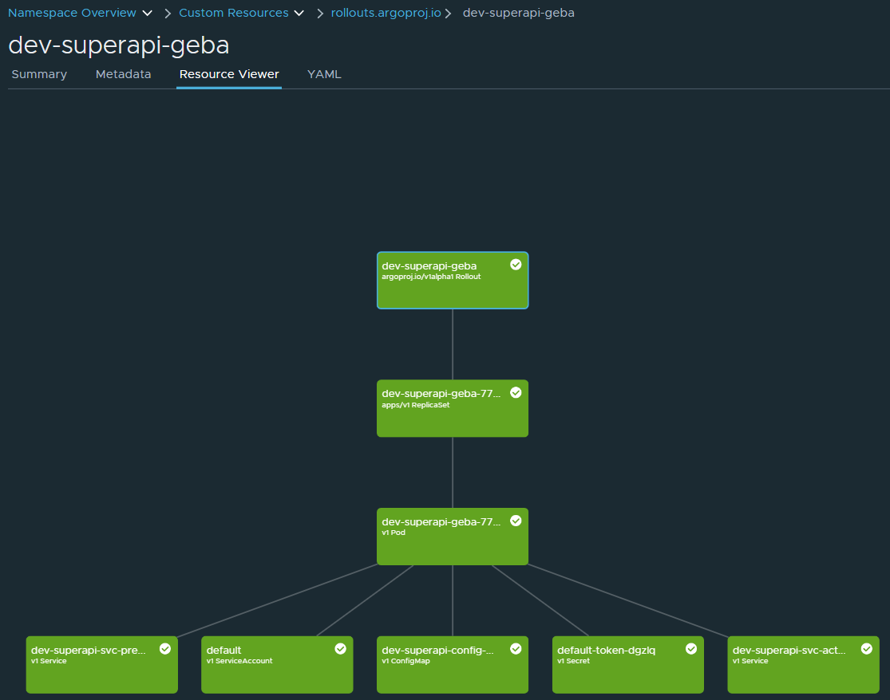Viewport: 890px width, 700px height.
Task: Click the status checkmark on Pod node
Action: click(x=516, y=521)
